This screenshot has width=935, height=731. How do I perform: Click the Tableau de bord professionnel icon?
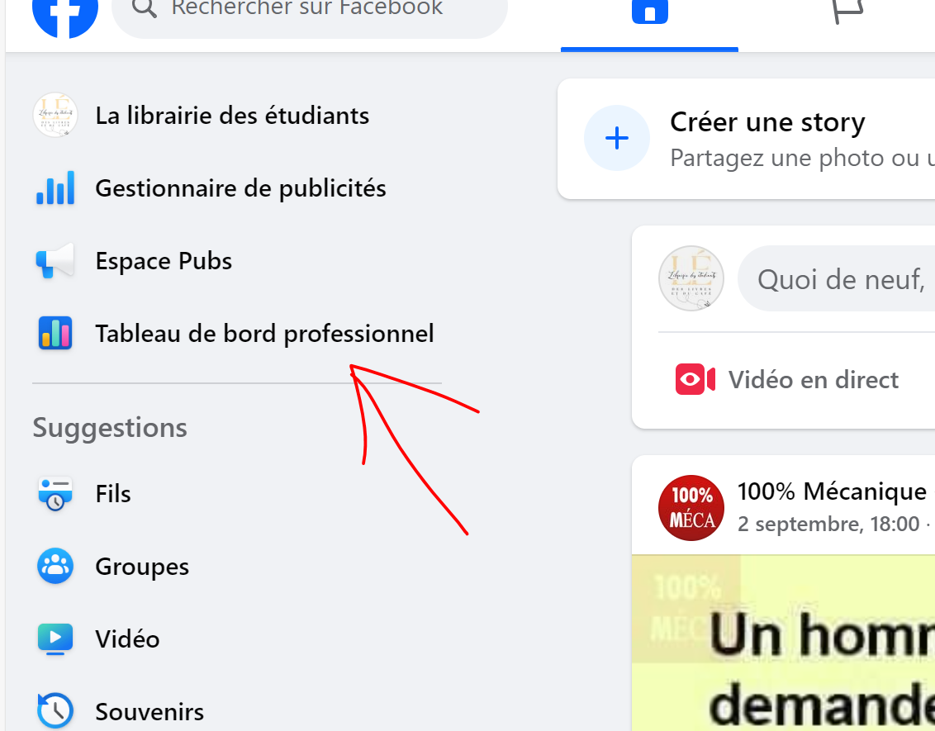click(x=55, y=333)
